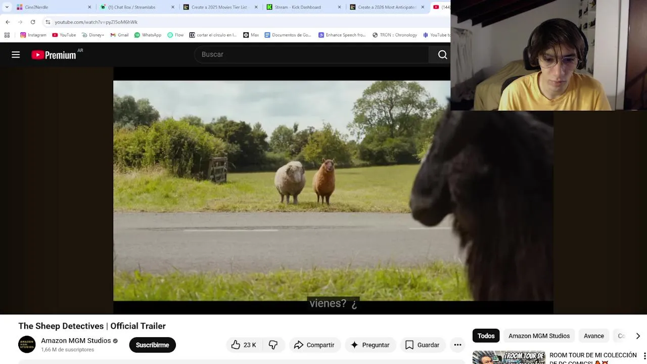Open Gmail bookmark
The image size is (647, 364).
tap(119, 35)
